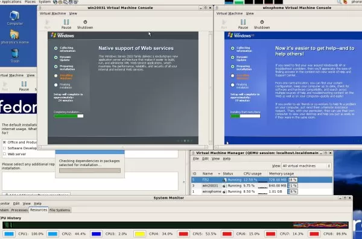The height and width of the screenshot is (239, 362).
Task: Enable Software Development checkbox
Action: pyautogui.click(x=4, y=148)
